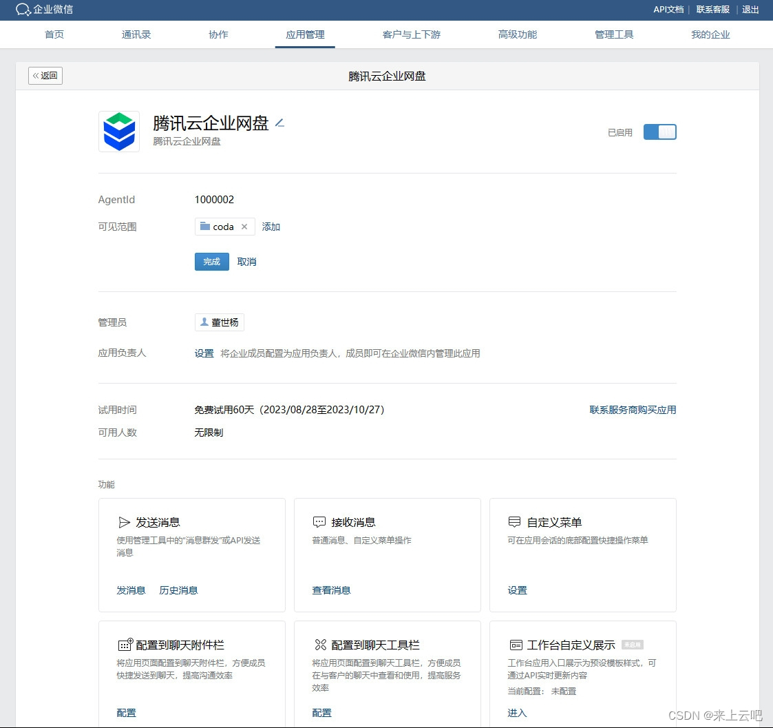Screen dimensions: 773x728
Task: Open the API文档 link
Action: coord(668,10)
